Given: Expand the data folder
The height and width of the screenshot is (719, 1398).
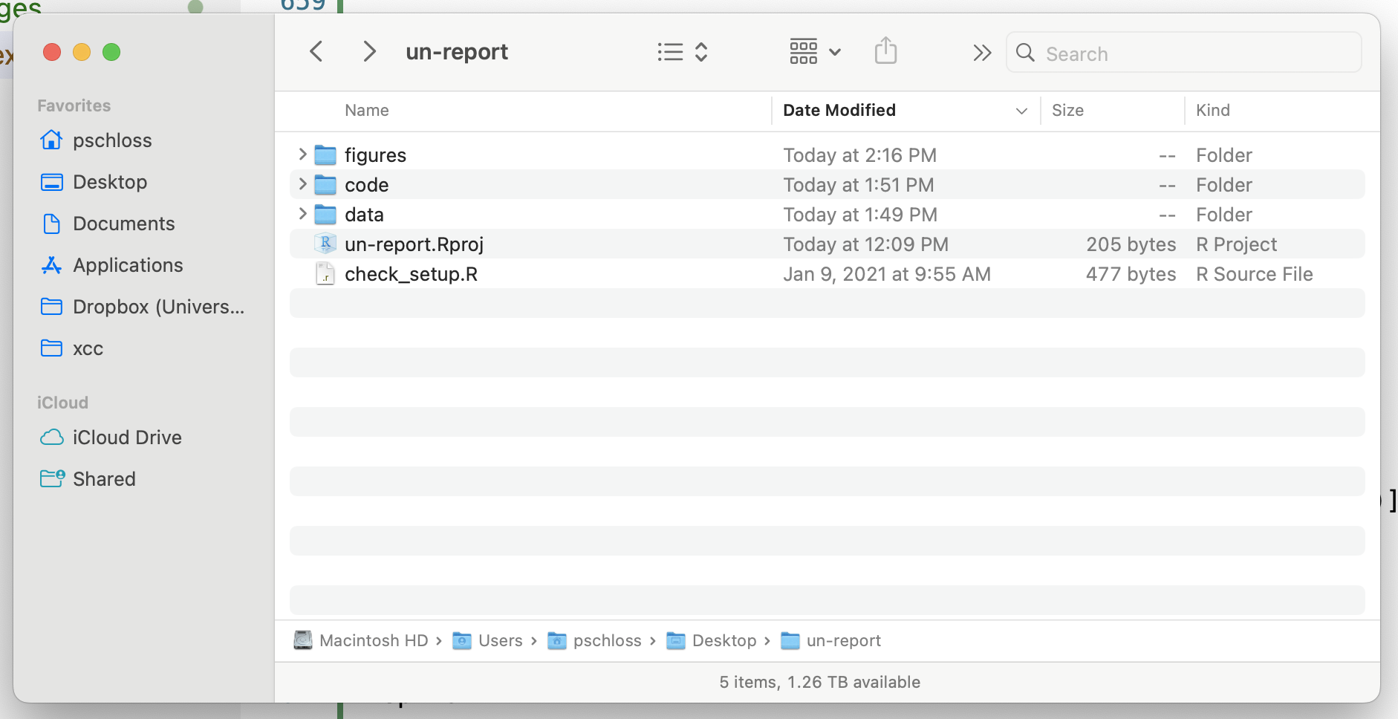Looking at the screenshot, I should 302,214.
